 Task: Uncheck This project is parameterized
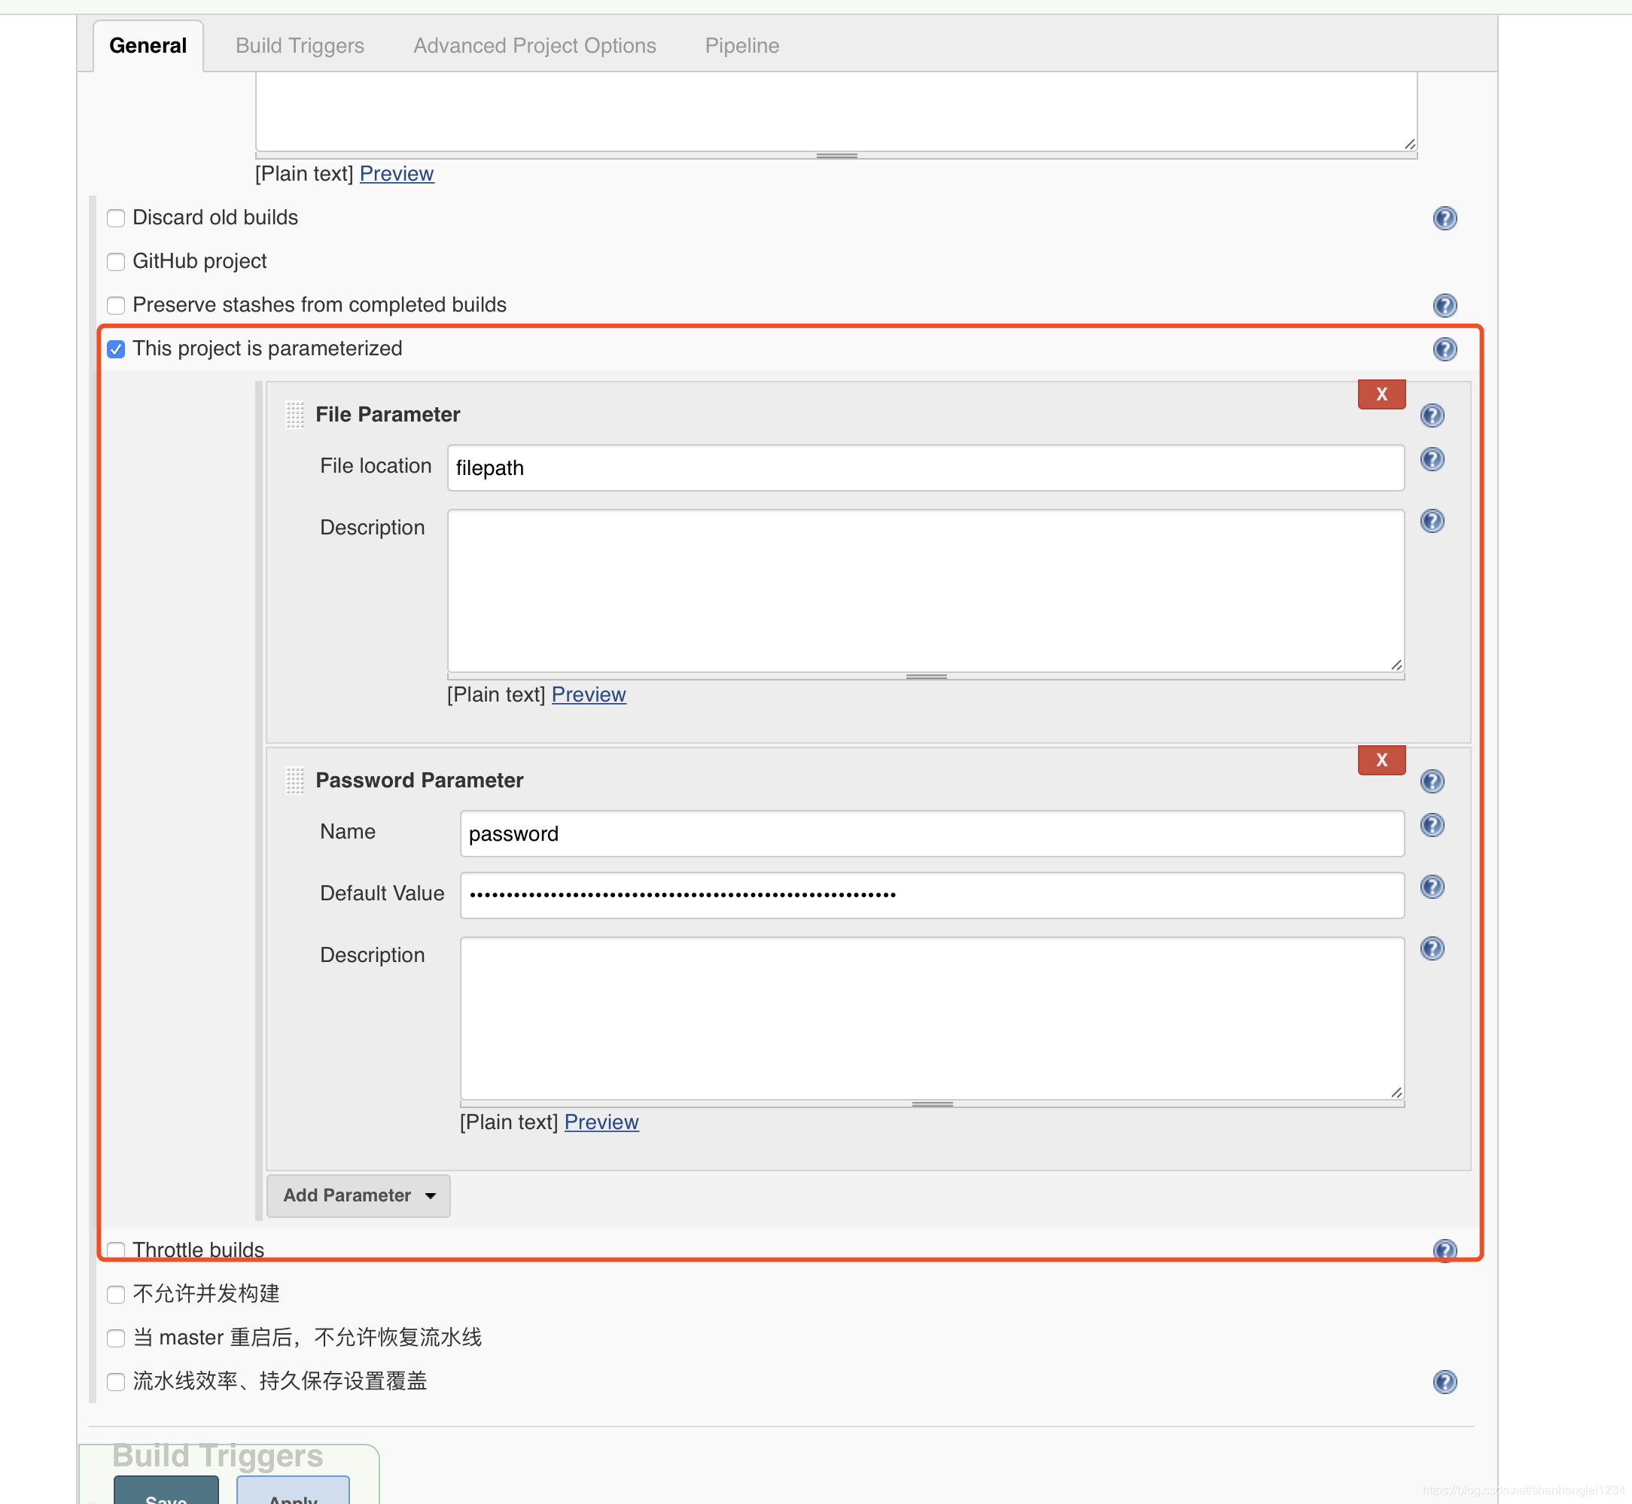point(117,349)
